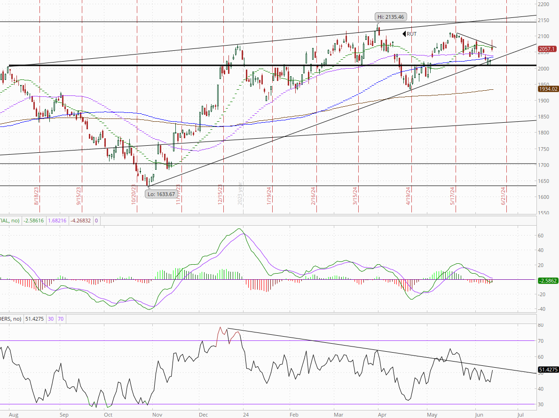Select the 1.68216 value in MACD header
This screenshot has width=559, height=418.
(x=57, y=221)
